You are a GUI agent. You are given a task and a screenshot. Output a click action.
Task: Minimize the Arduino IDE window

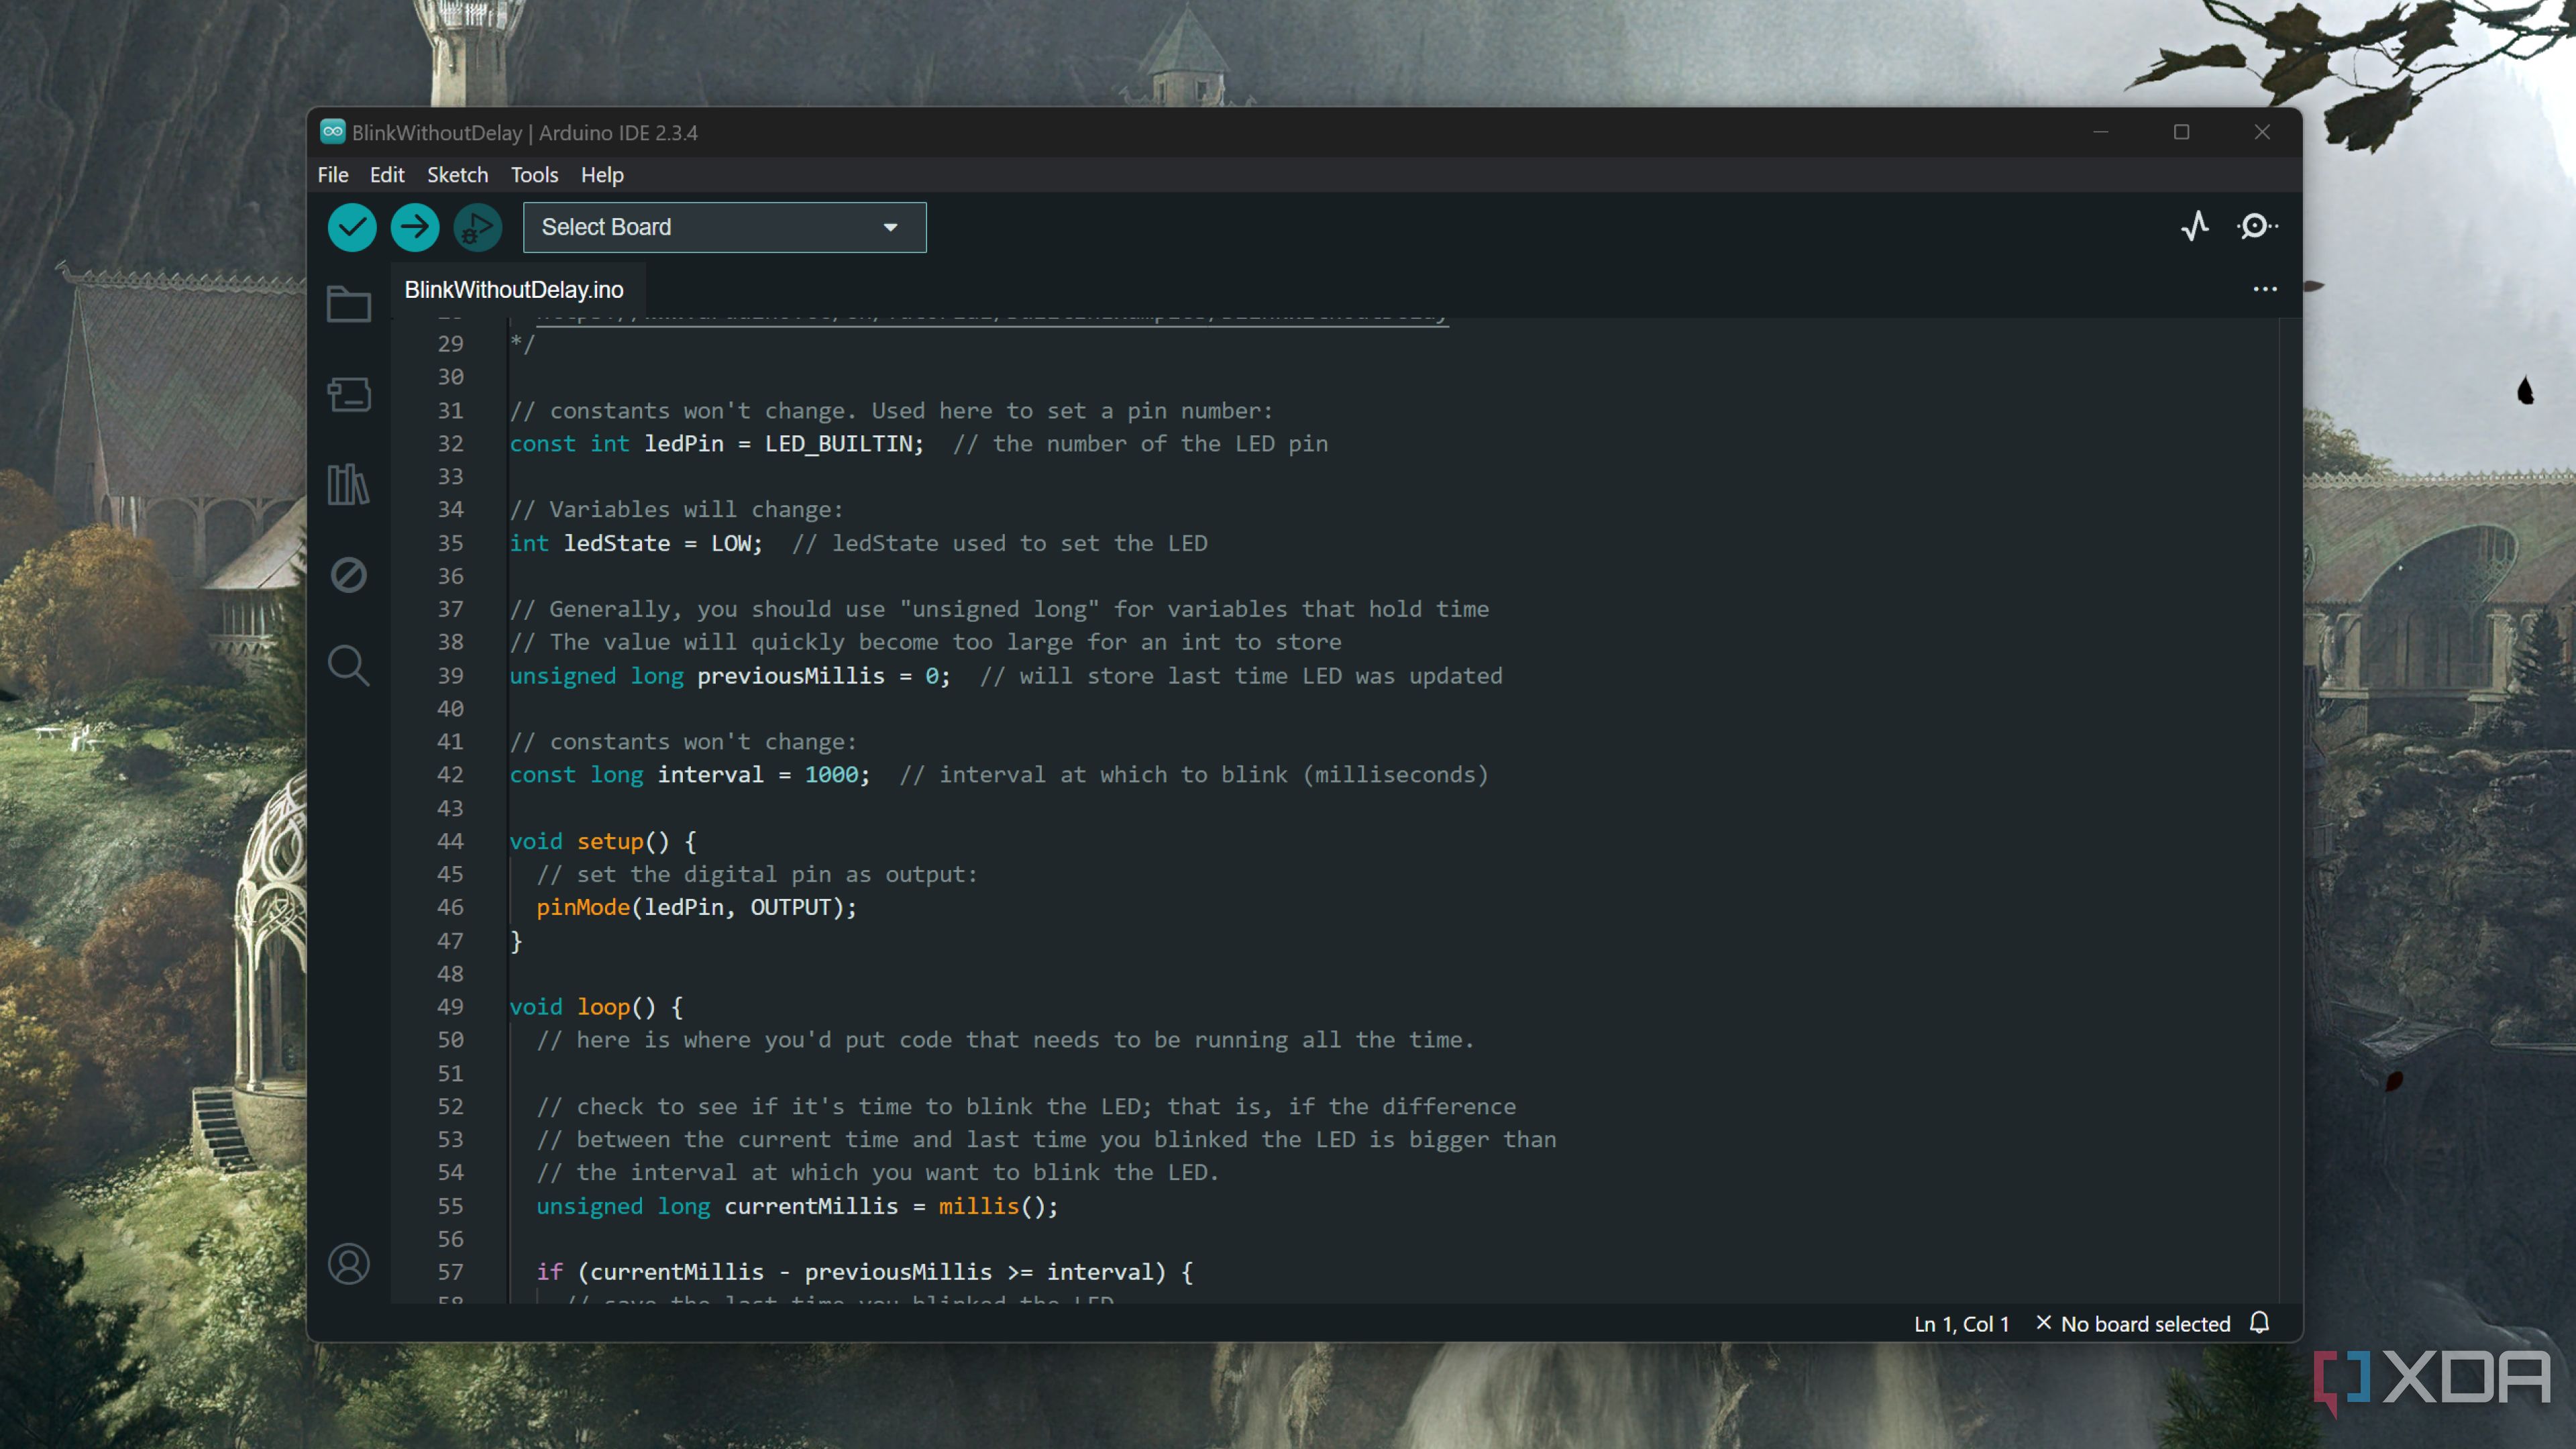pyautogui.click(x=2101, y=132)
